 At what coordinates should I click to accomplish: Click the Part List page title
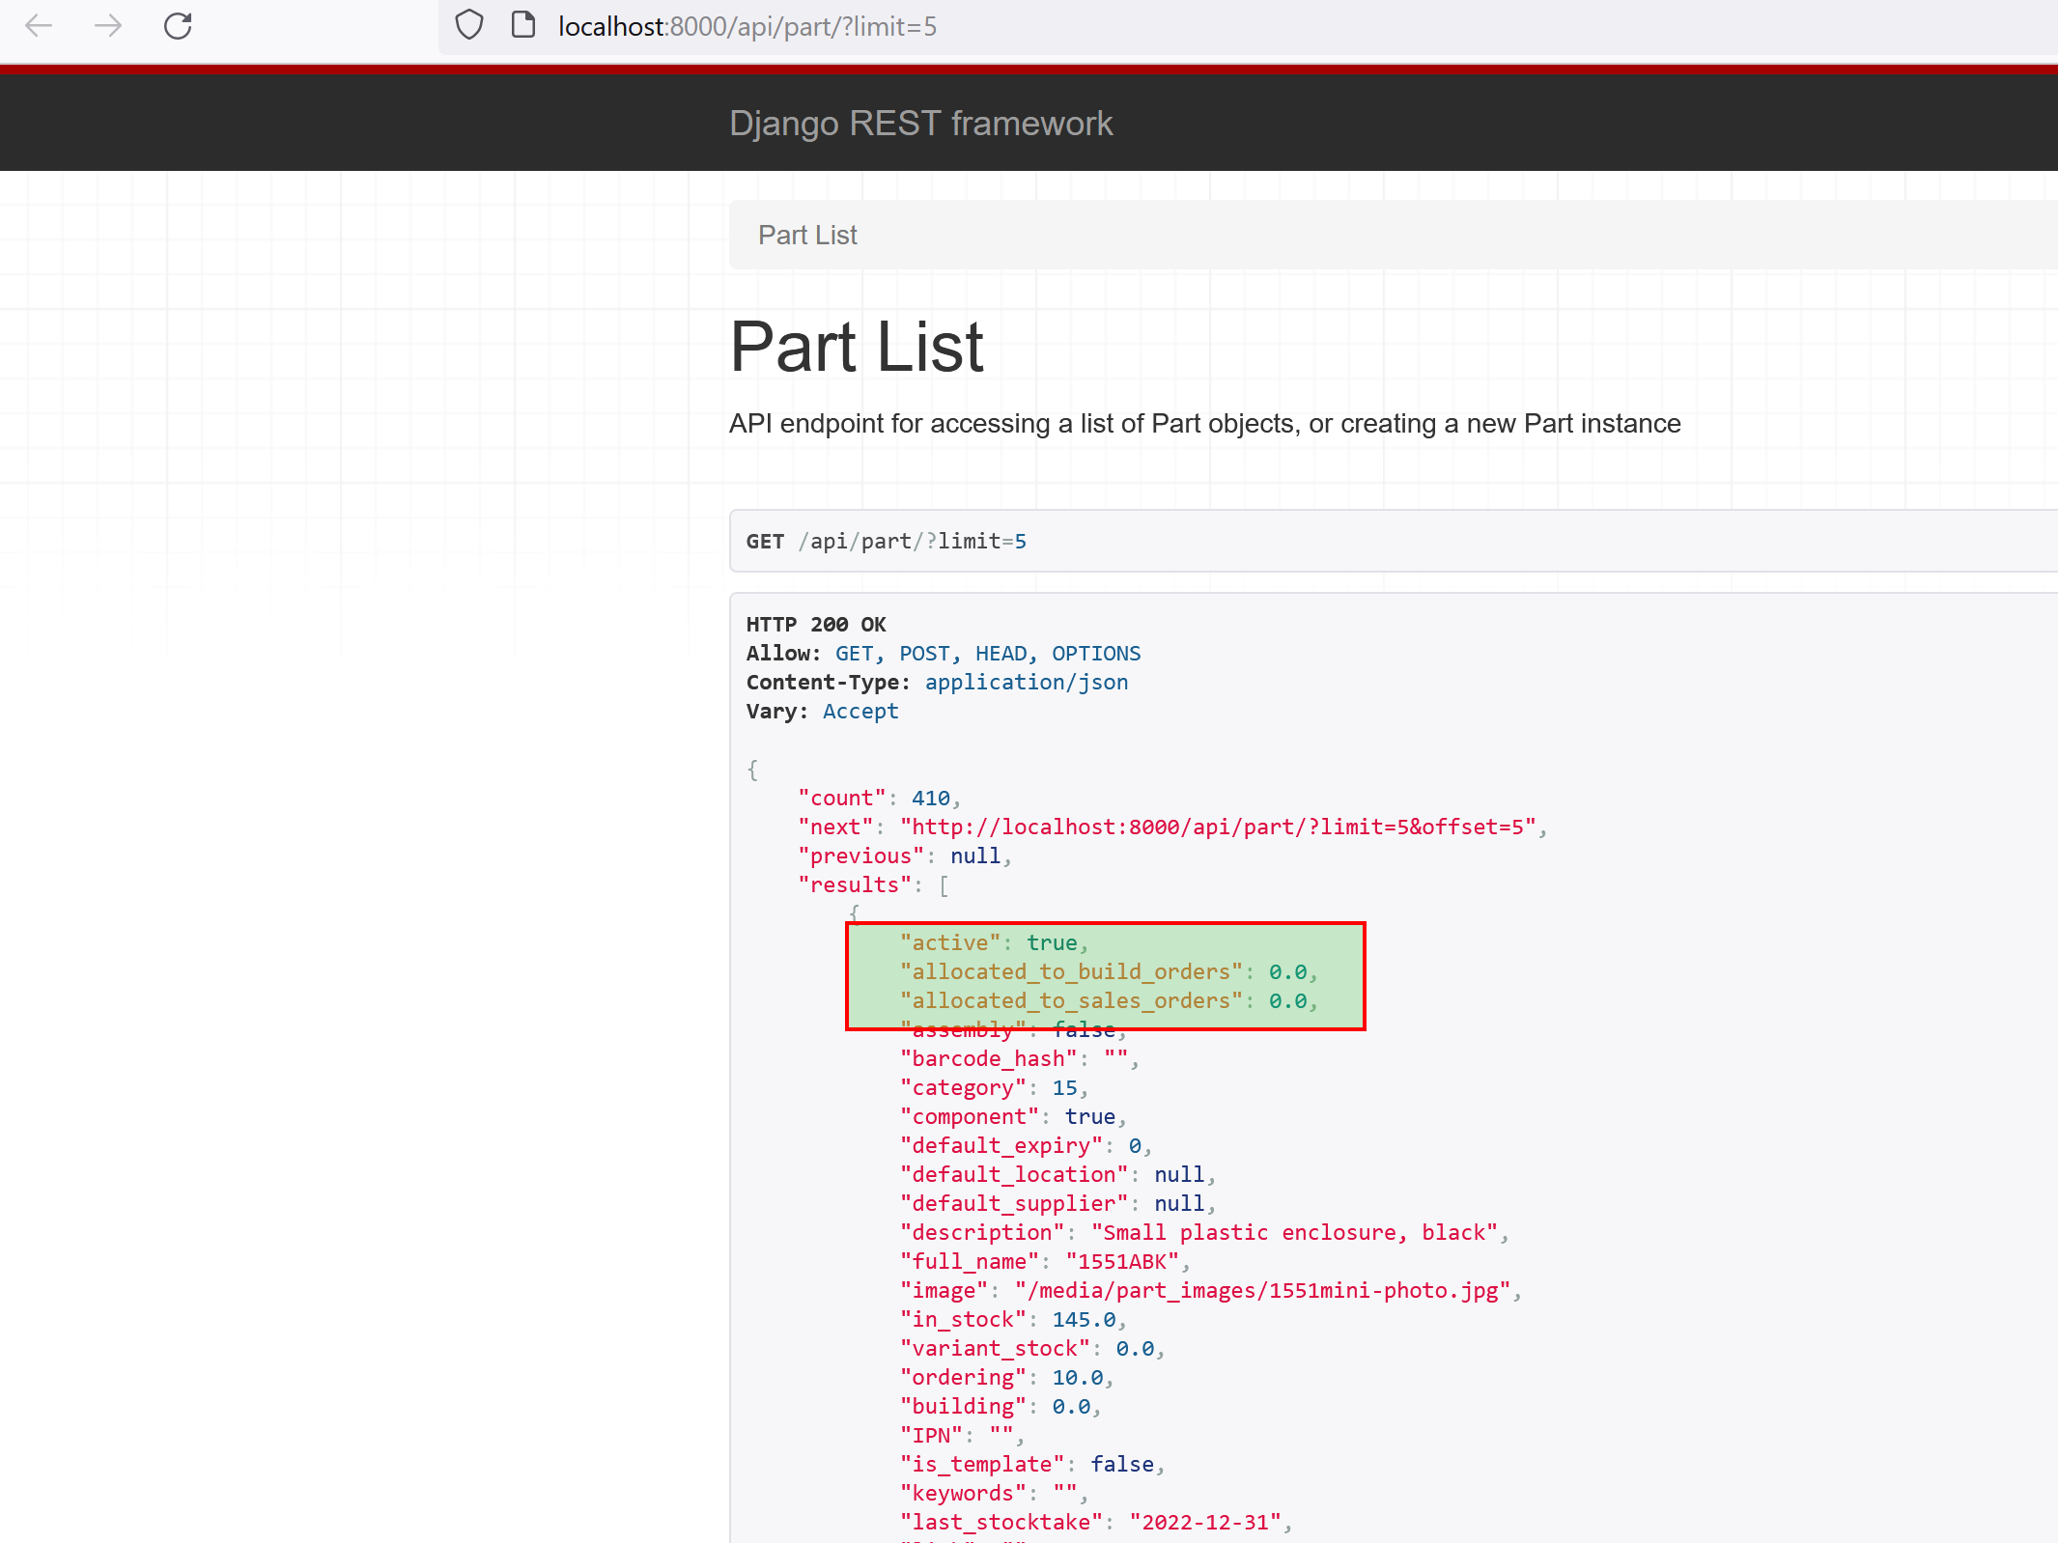[857, 346]
